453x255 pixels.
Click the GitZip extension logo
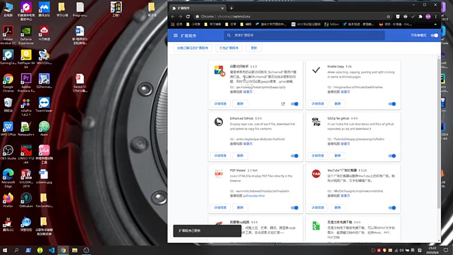(316, 122)
